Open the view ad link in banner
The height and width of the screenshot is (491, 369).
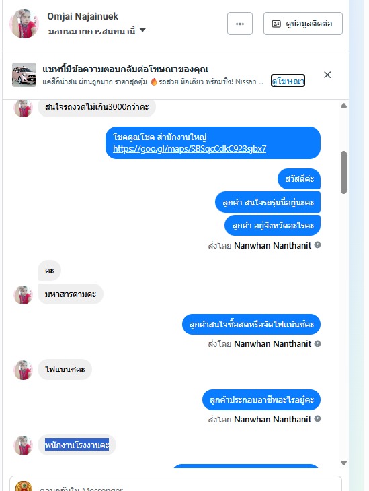tap(288, 81)
